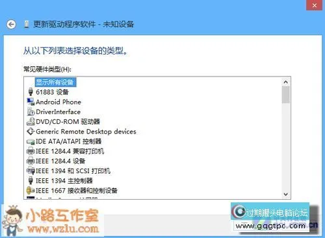The image size is (325, 238).
Task: Click the IEEE 1394 和 SCSI 打印机 icon
Action: point(31,171)
